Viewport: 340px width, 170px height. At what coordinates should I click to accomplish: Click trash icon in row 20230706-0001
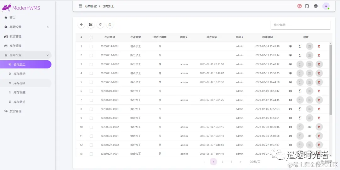coord(319,109)
